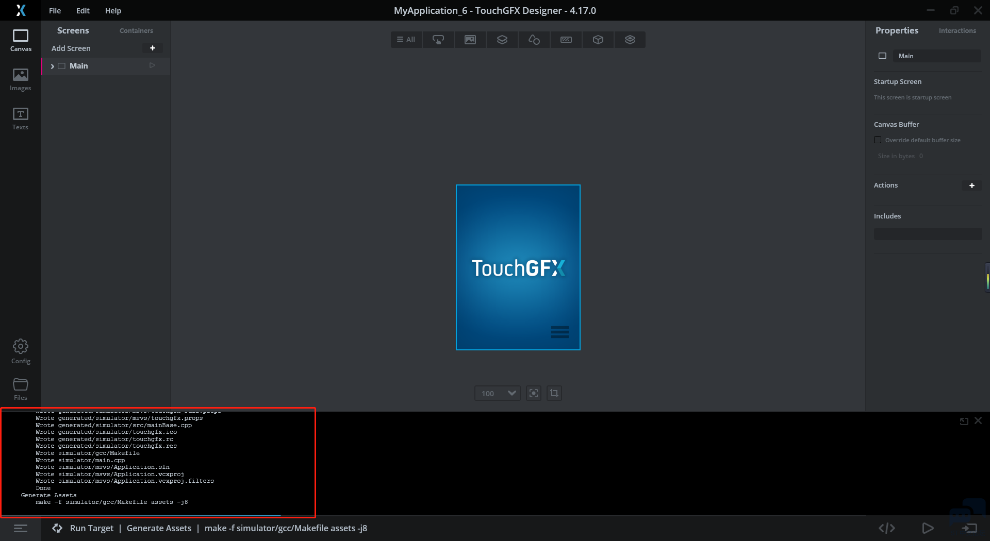Image resolution: width=990 pixels, height=541 pixels.
Task: Open the Shapes widget category
Action: point(534,40)
